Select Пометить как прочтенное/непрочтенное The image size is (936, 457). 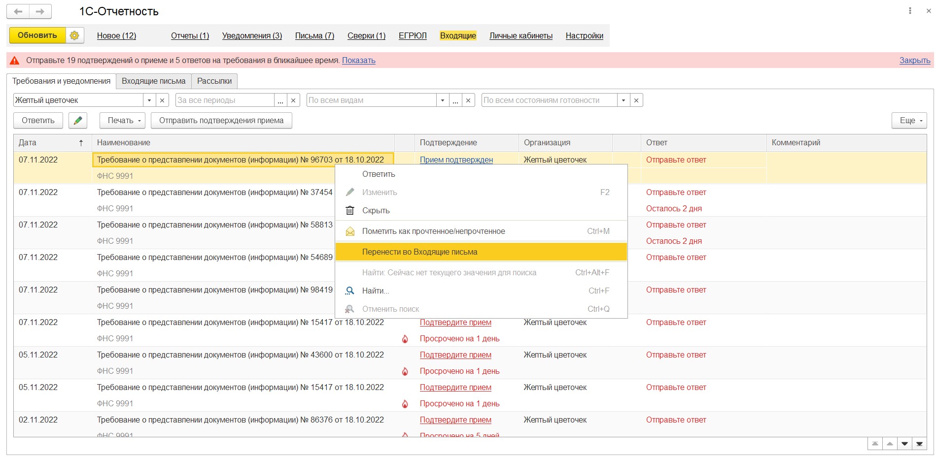point(481,231)
